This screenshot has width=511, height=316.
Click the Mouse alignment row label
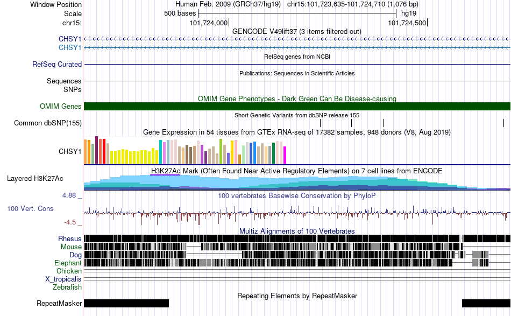tap(71, 247)
